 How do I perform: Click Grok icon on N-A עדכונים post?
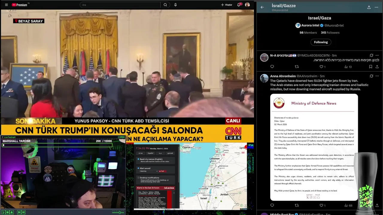[371, 55]
